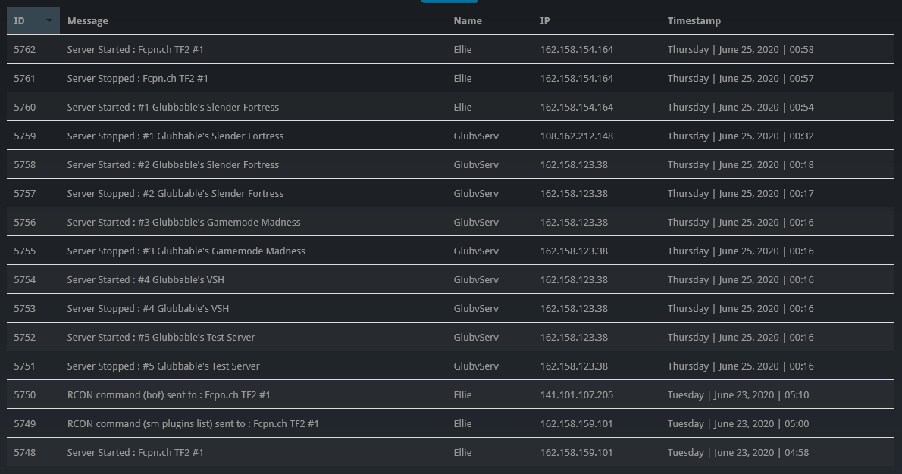The image size is (902, 474).
Task: Sort by Message column header
Action: click(x=87, y=20)
